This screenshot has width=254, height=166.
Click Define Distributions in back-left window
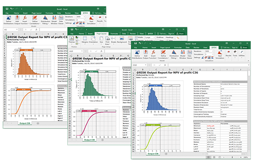[9, 20]
